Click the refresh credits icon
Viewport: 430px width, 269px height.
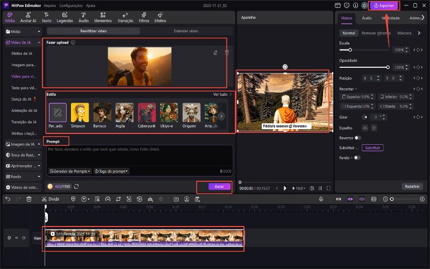(x=76, y=186)
